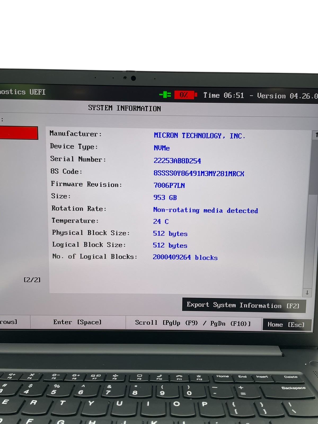Click Export System Information [F2] button

point(244,305)
